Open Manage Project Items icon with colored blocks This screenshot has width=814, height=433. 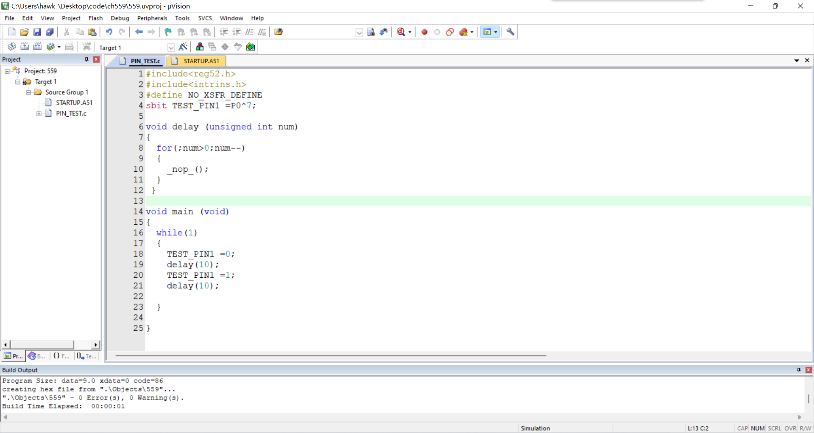[200, 47]
